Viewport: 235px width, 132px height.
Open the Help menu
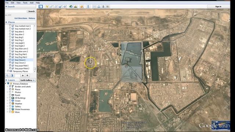pyautogui.click(x=38, y=3)
